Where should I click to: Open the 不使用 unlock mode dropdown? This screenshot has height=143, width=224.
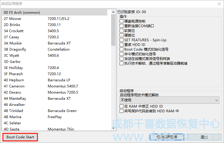(x=169, y=100)
